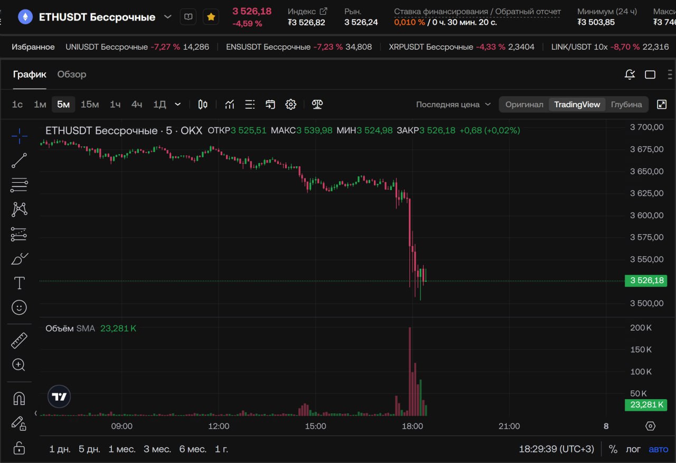Switch chart to Глубина view
Viewport: 676px width, 463px height.
tap(626, 105)
